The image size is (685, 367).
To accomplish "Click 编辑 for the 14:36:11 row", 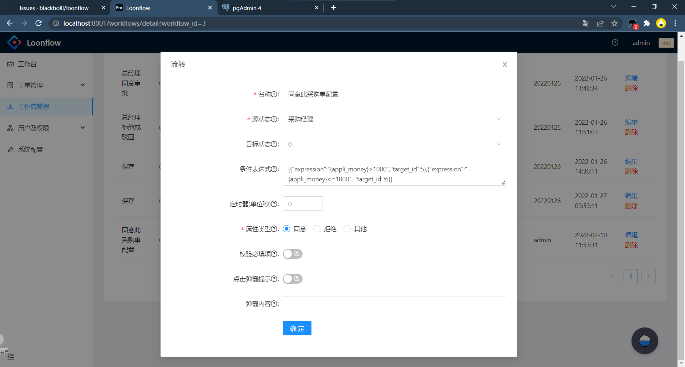I will (x=631, y=162).
